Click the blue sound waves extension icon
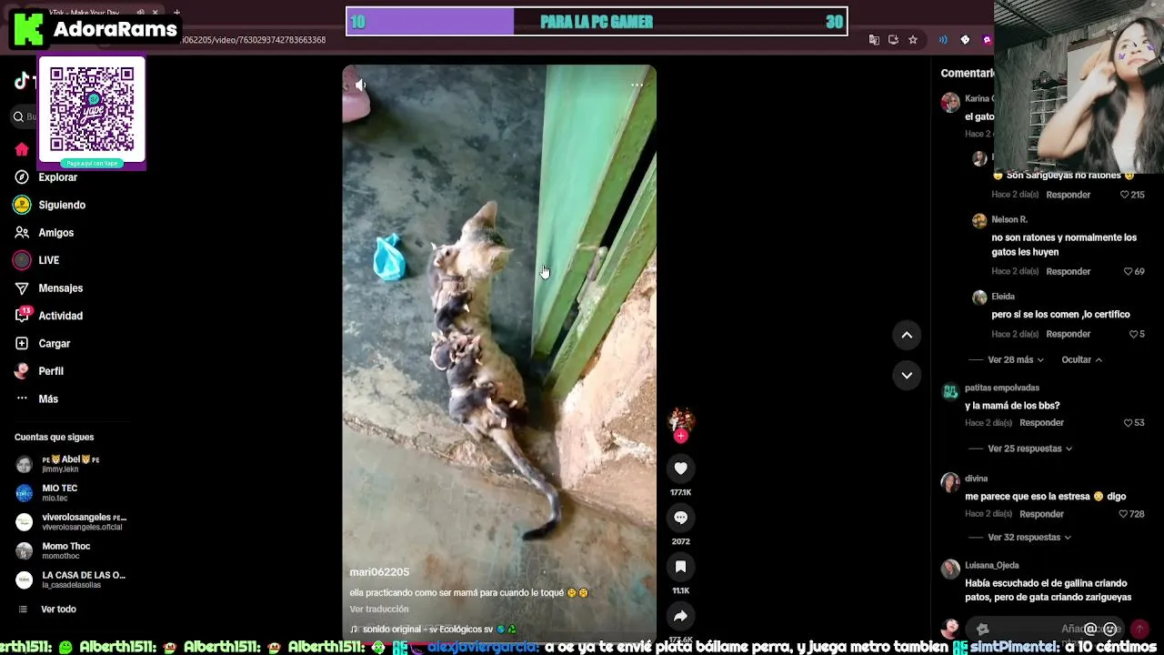Viewport: 1164px width, 655px height. click(x=943, y=40)
